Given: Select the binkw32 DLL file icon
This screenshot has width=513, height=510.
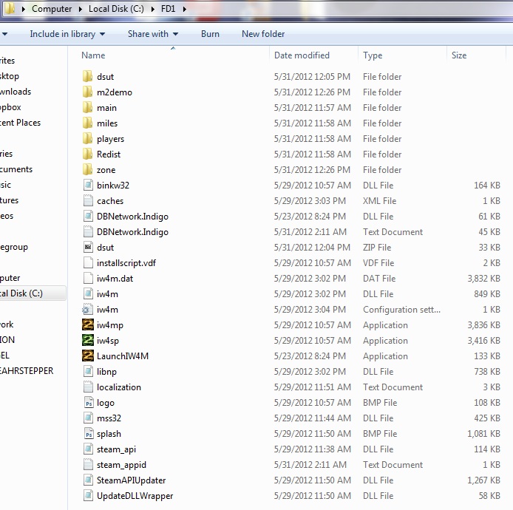Looking at the screenshot, I should (88, 186).
